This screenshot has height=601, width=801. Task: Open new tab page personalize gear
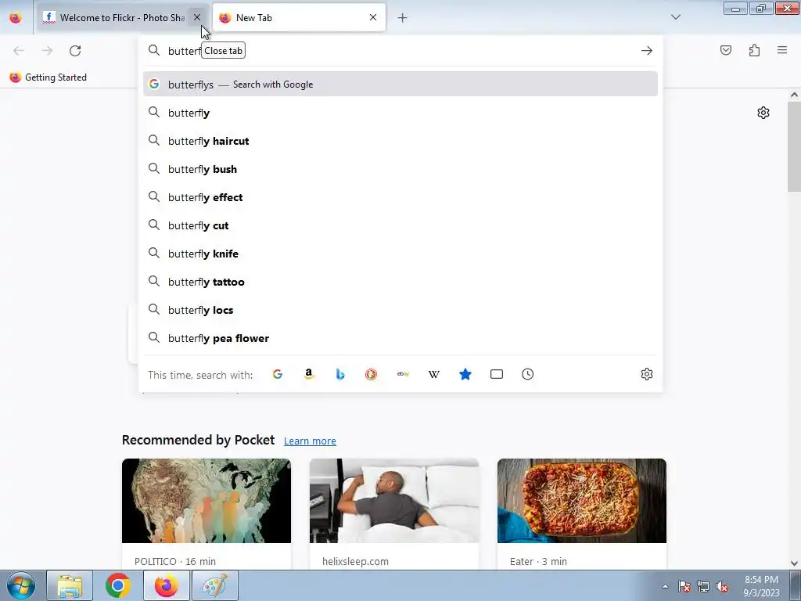point(763,113)
